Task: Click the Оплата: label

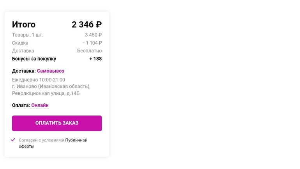Action: (21, 105)
